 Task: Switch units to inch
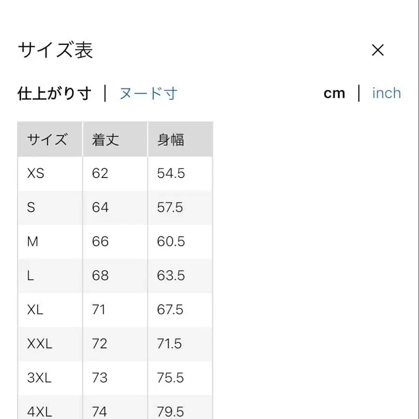point(386,93)
